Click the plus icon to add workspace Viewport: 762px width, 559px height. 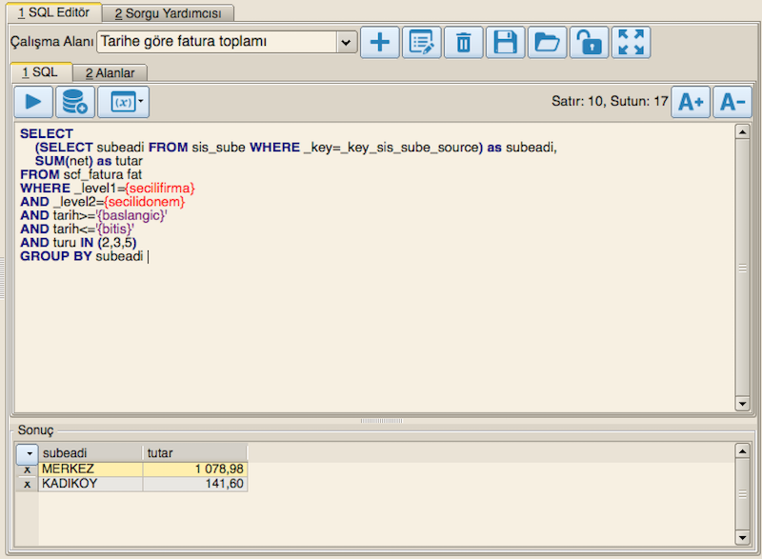coord(380,42)
